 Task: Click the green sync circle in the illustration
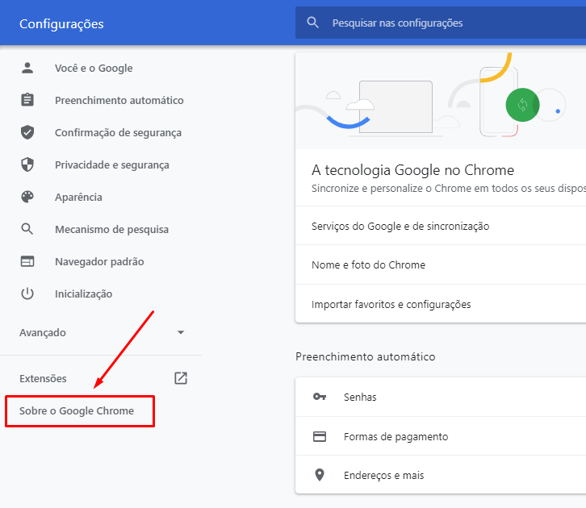[522, 105]
